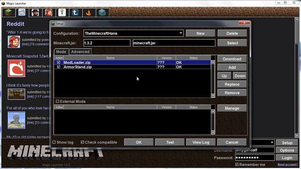Toggle the ModLoader.zip active checkbox
Image resolution: width=301 pixels, height=169 pixels.
click(59, 62)
